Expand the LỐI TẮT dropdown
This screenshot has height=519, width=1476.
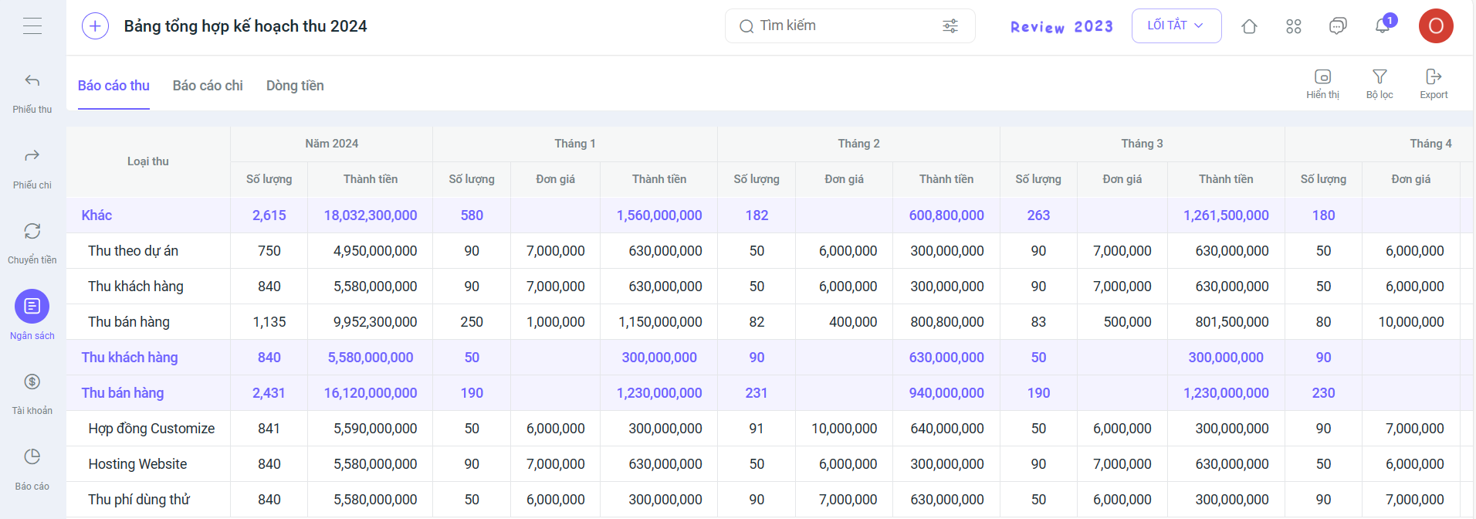click(1176, 25)
